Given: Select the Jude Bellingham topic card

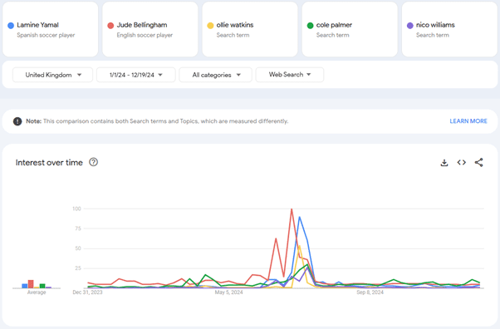Looking at the screenshot, I should (150, 29).
